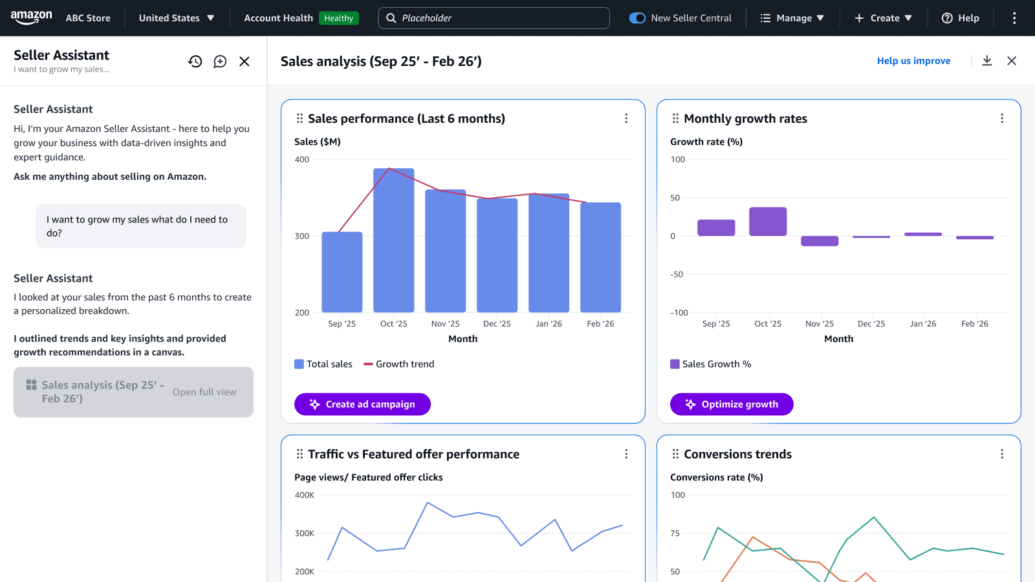Screen dimensions: 1035x582
Task: Open the top-right overflow menu
Action: 1013,17
